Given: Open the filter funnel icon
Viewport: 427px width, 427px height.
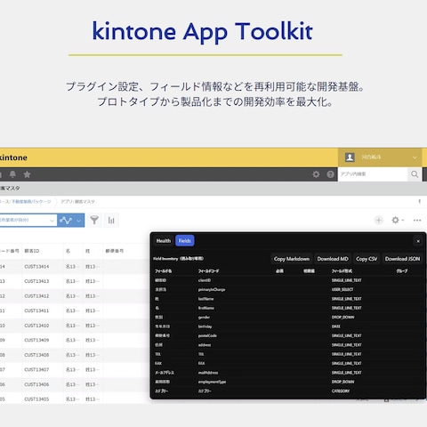Looking at the screenshot, I should (x=94, y=220).
